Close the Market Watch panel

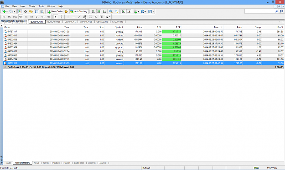[x=26, y=21]
